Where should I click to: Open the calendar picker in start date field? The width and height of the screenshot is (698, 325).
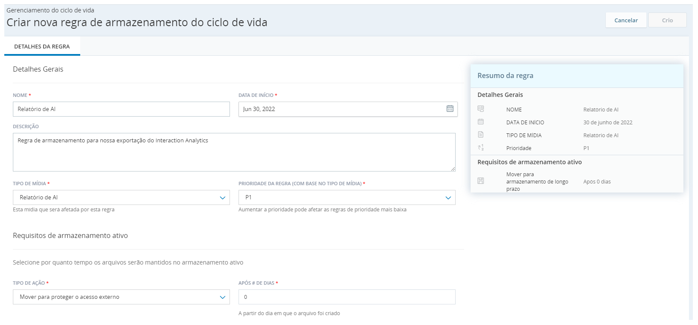(x=450, y=109)
